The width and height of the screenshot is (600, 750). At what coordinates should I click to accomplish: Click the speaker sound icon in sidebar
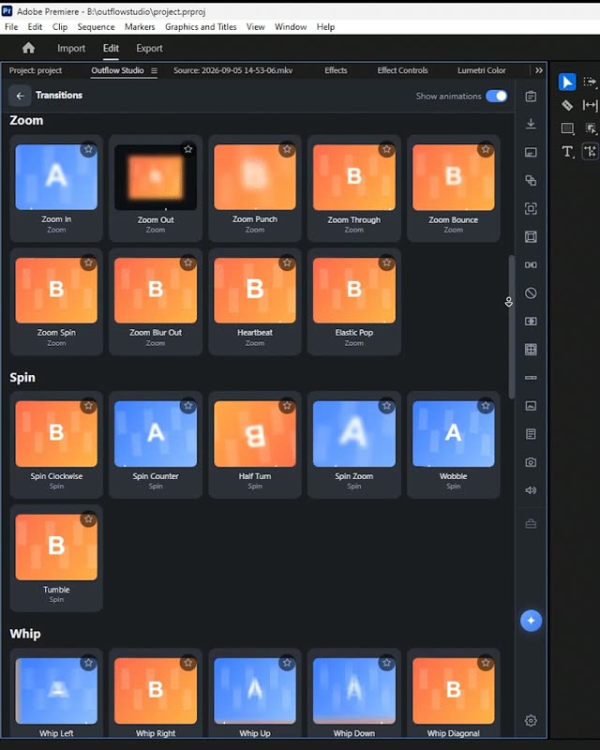tap(531, 490)
